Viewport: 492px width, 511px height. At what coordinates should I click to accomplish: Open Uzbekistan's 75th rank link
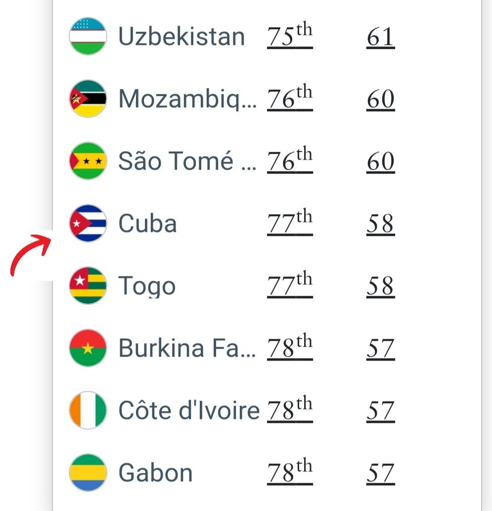click(290, 37)
